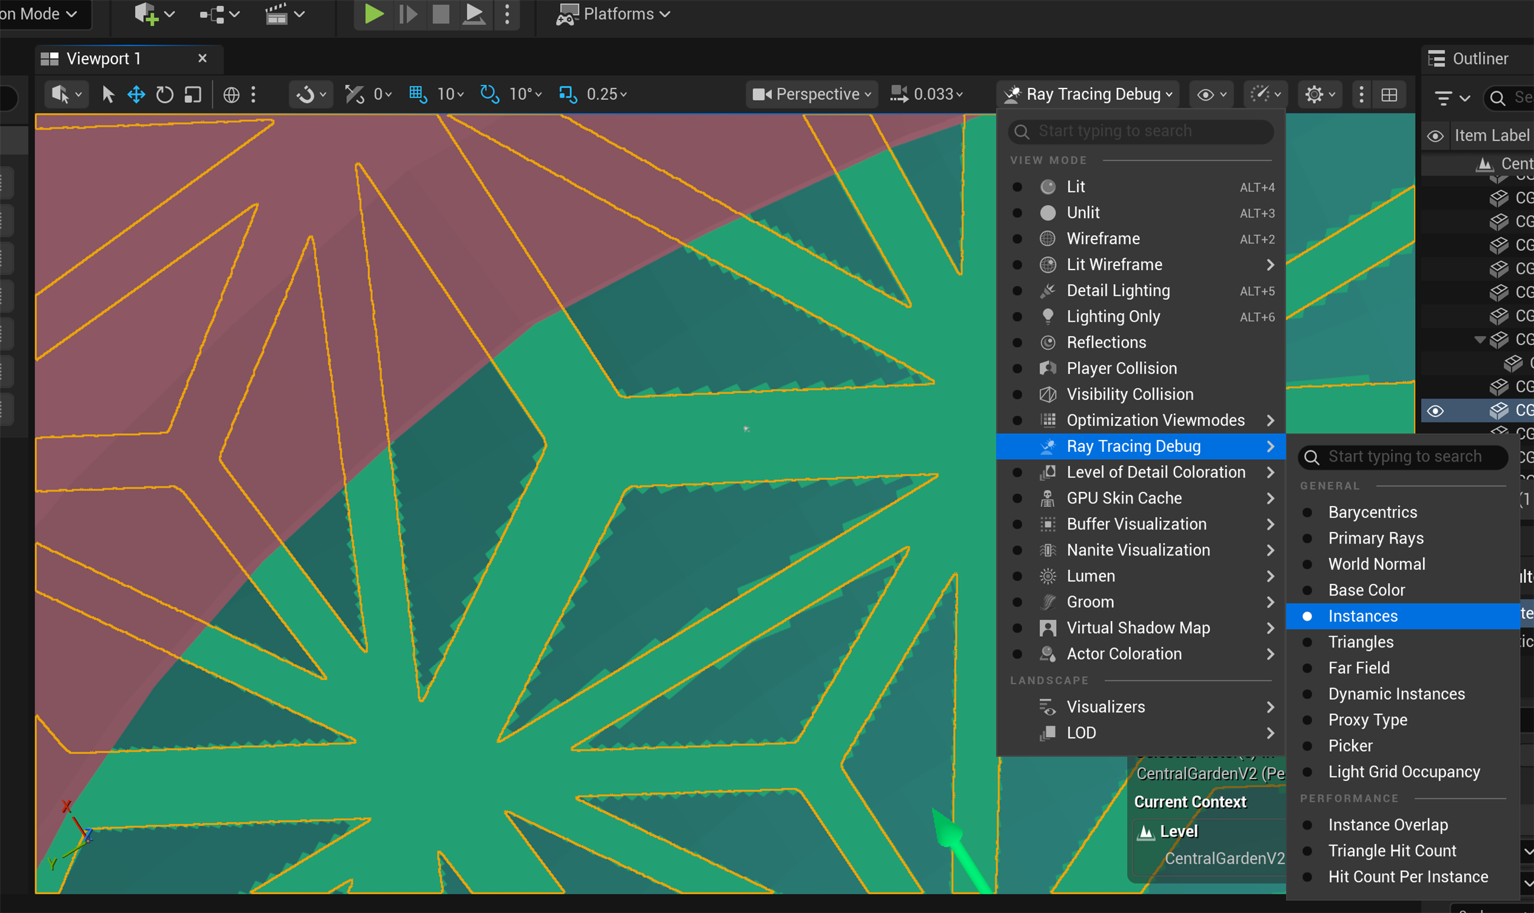Open viewport options three-dot menu beside layout
This screenshot has height=913, width=1534.
(1361, 94)
